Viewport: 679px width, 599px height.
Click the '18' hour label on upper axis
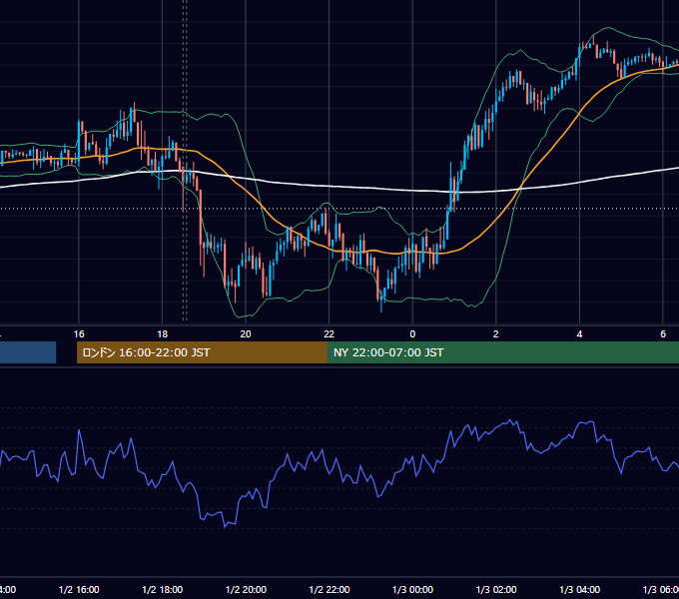pyautogui.click(x=163, y=334)
